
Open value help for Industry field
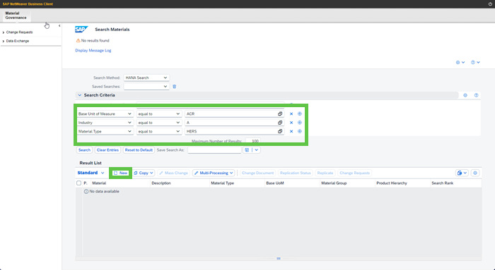tap(280, 123)
